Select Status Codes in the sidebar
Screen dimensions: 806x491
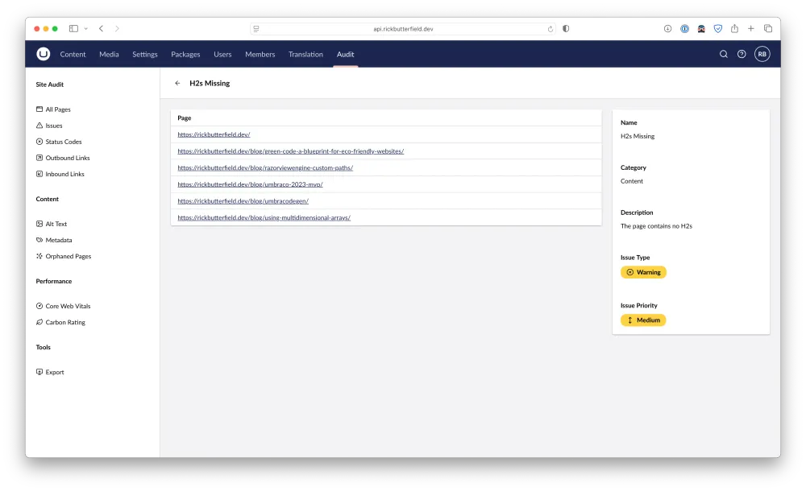63,142
